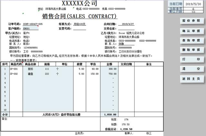Click the 月结120天 settlement method field
Viewport: 206px width, 136px height.
[x=80, y=24]
